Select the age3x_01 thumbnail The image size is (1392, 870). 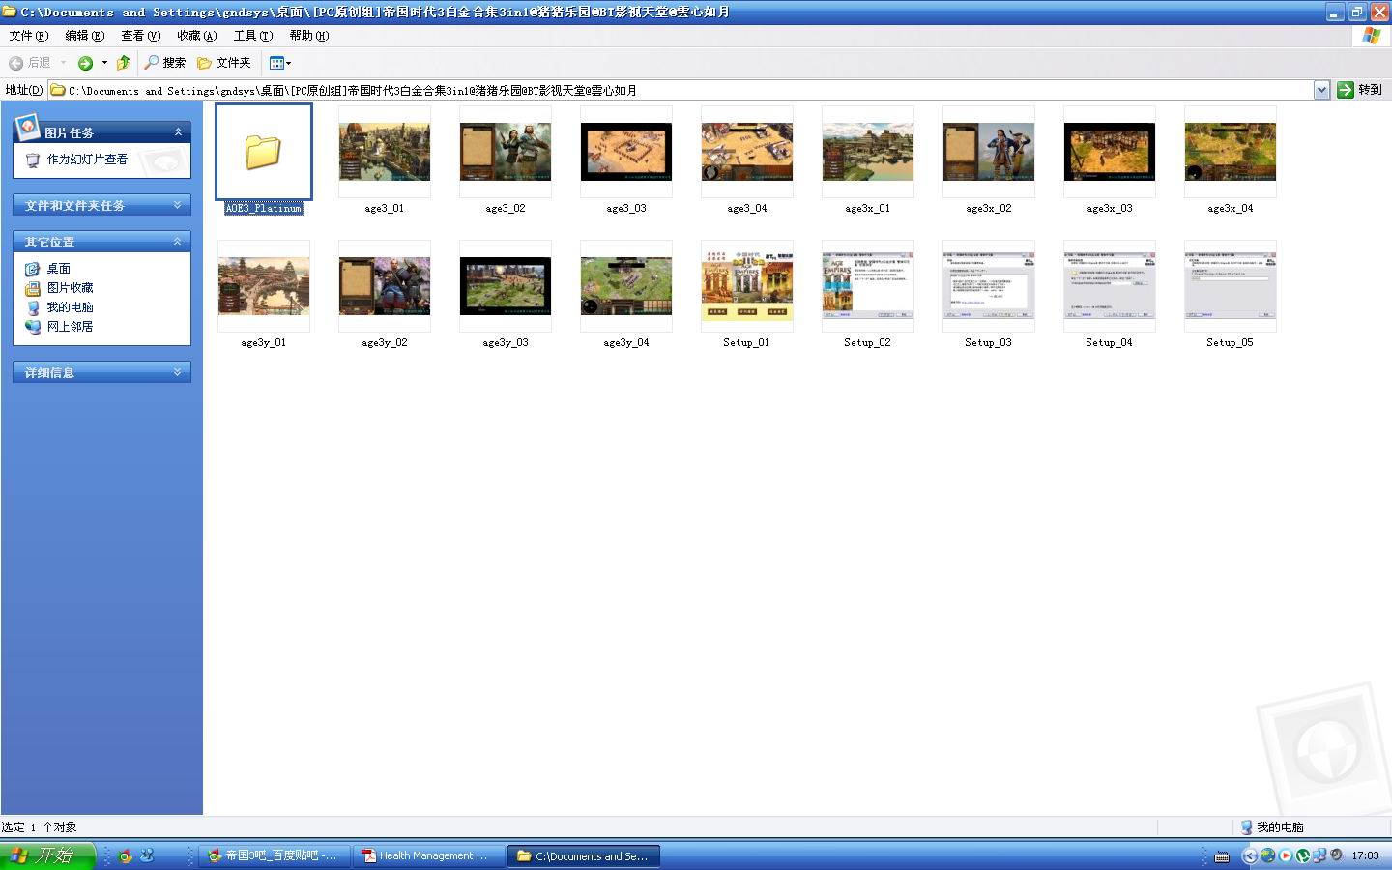868,152
